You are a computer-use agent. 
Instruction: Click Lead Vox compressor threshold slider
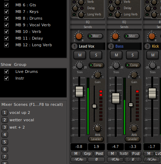94,106
